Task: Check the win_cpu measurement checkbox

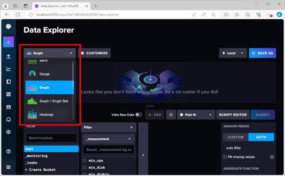Action: tap(84, 160)
